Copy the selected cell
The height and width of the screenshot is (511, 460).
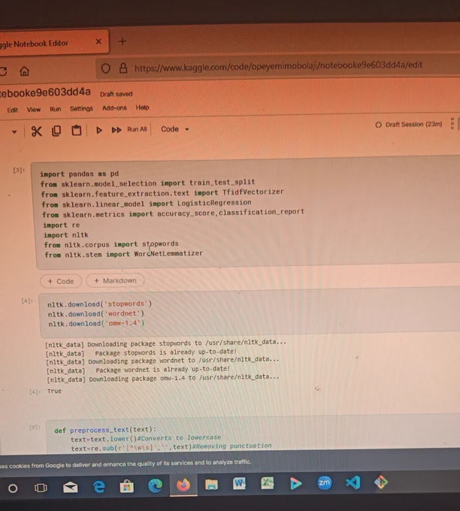[56, 131]
